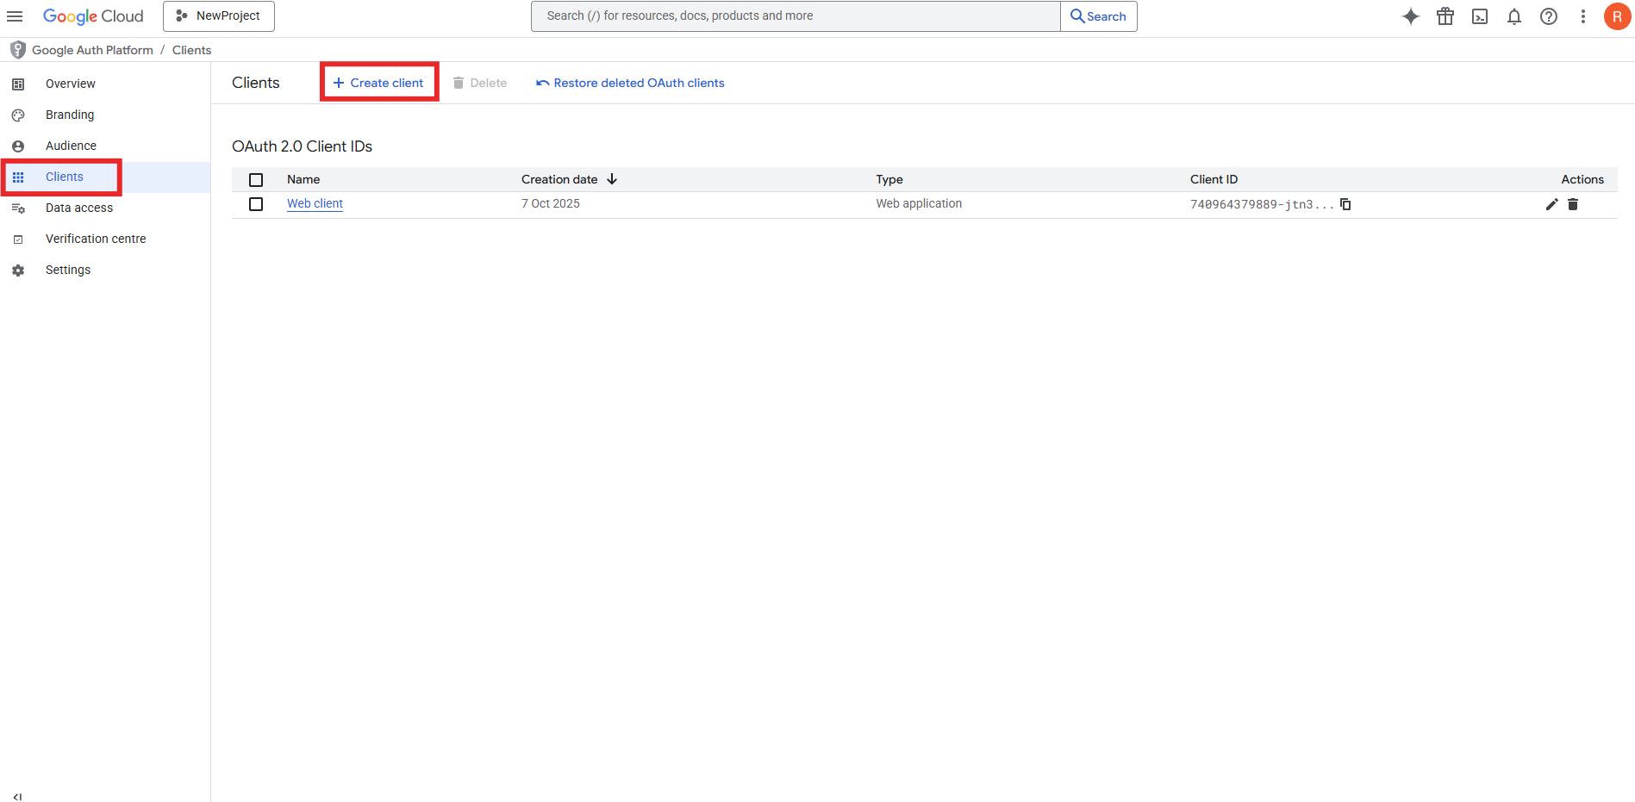Copy the Client ID for Web client
This screenshot has height=802, width=1635.
(x=1345, y=204)
